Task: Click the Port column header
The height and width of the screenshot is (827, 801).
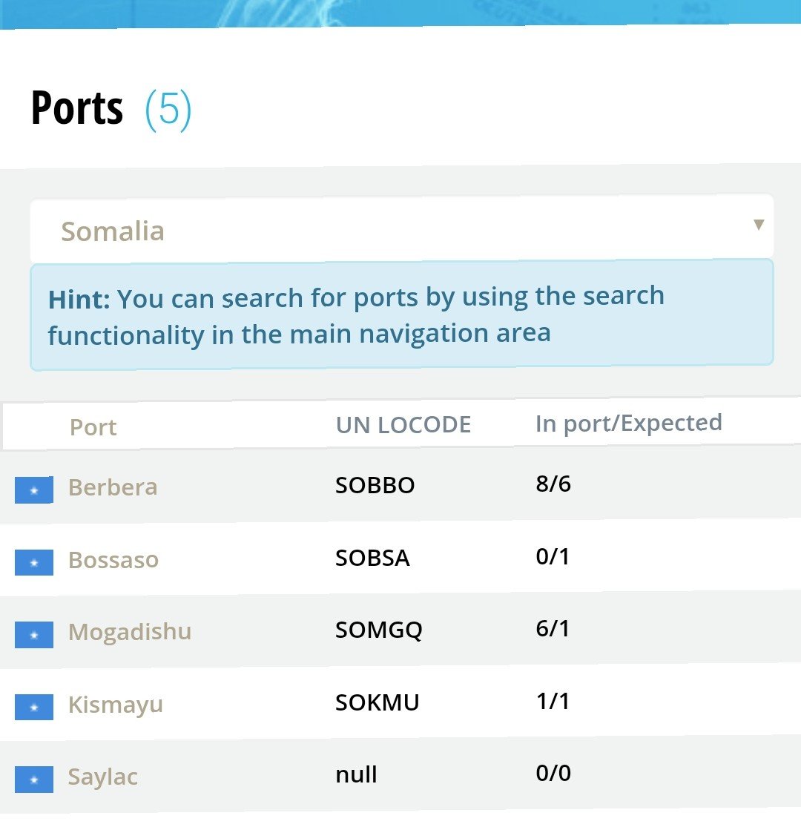Action: coord(93,427)
